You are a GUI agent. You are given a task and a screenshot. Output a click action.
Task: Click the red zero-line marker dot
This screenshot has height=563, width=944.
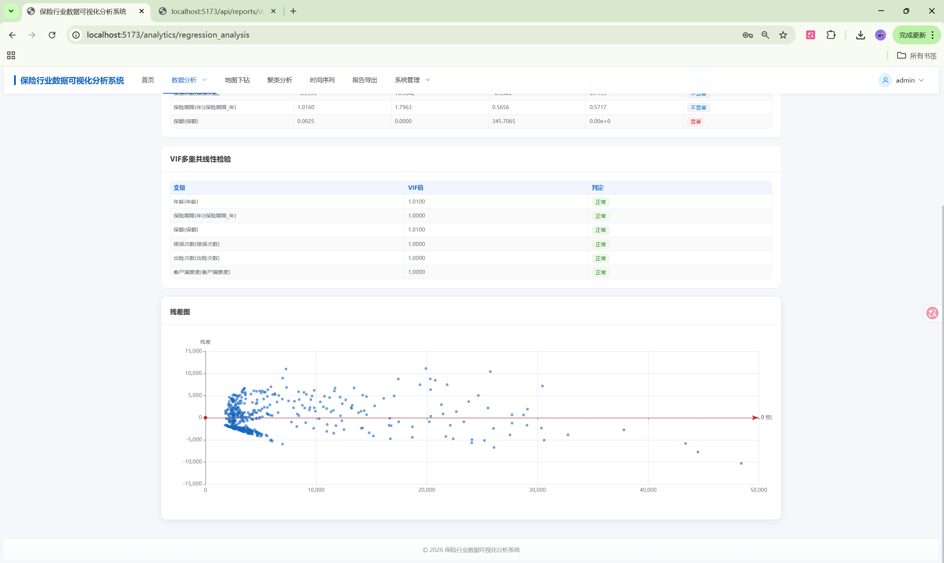(x=205, y=418)
